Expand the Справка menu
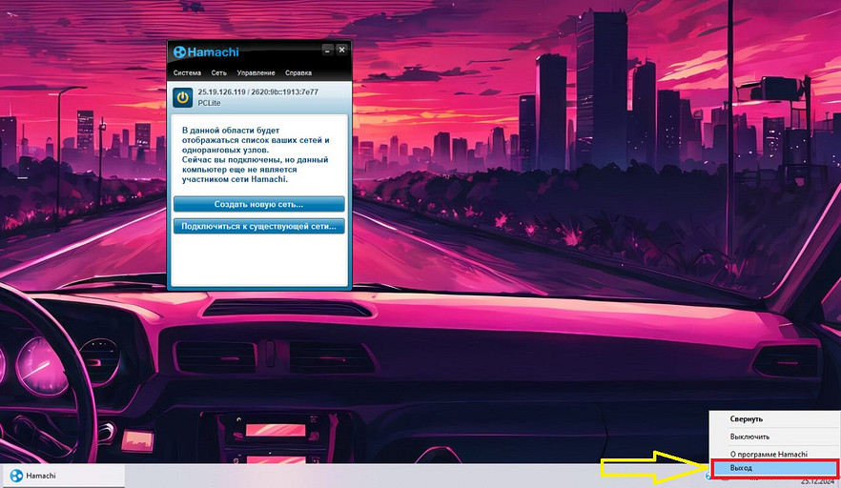This screenshot has width=841, height=488. pyautogui.click(x=298, y=73)
